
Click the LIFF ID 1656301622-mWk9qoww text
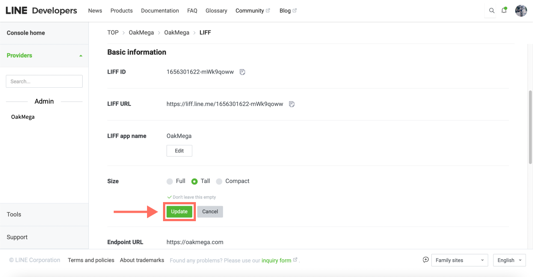point(200,72)
